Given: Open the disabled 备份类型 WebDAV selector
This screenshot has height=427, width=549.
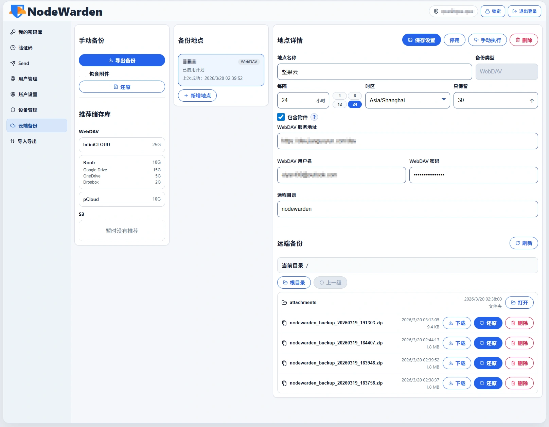Looking at the screenshot, I should 506,72.
